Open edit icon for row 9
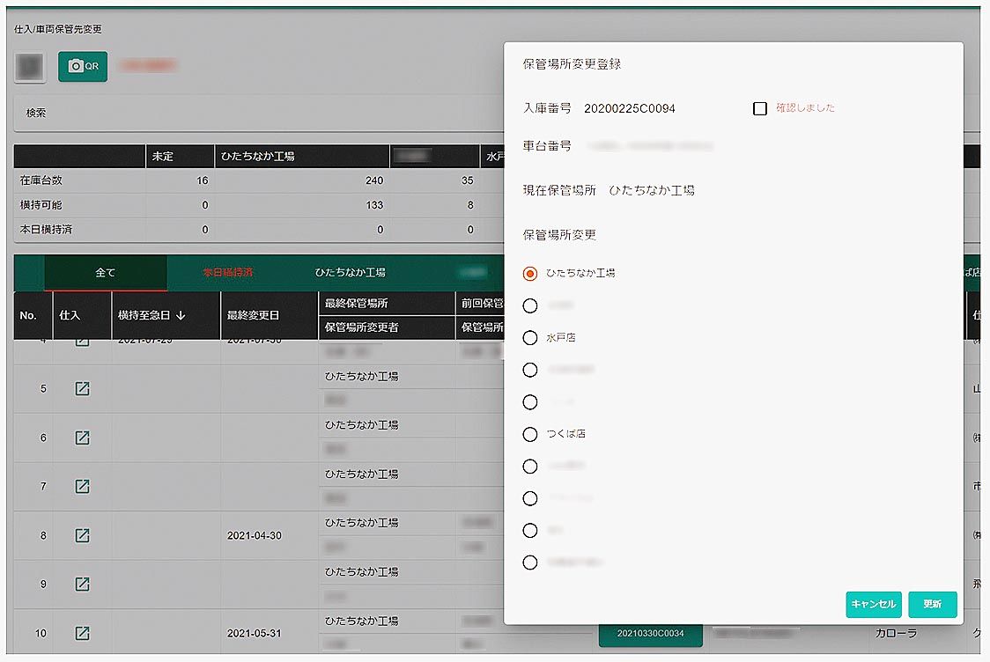Screen dimensions: 990x662 (x=82, y=584)
